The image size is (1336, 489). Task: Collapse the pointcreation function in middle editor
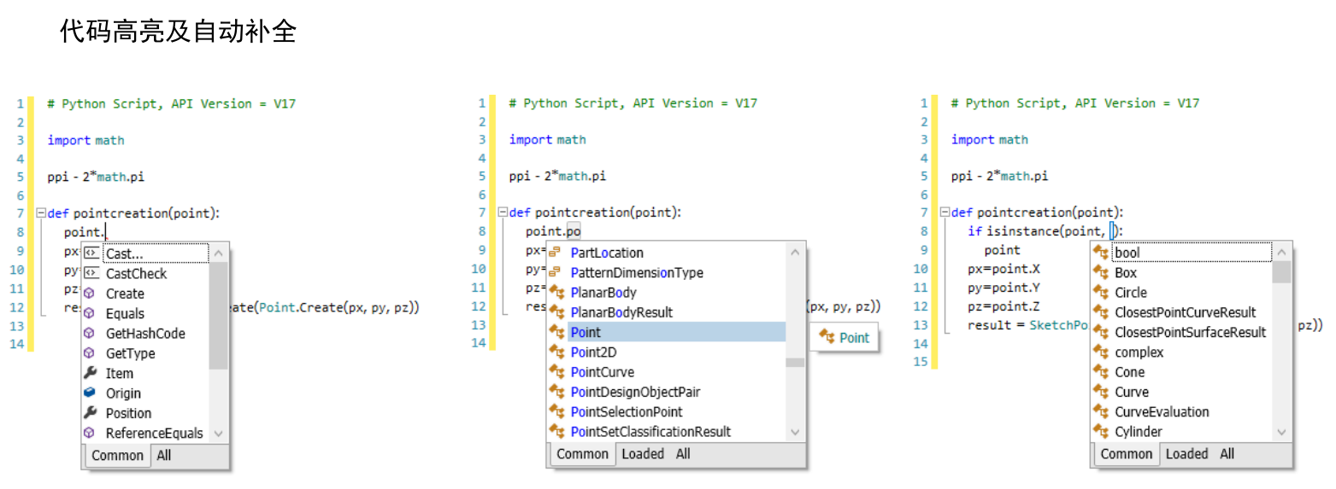(x=502, y=212)
